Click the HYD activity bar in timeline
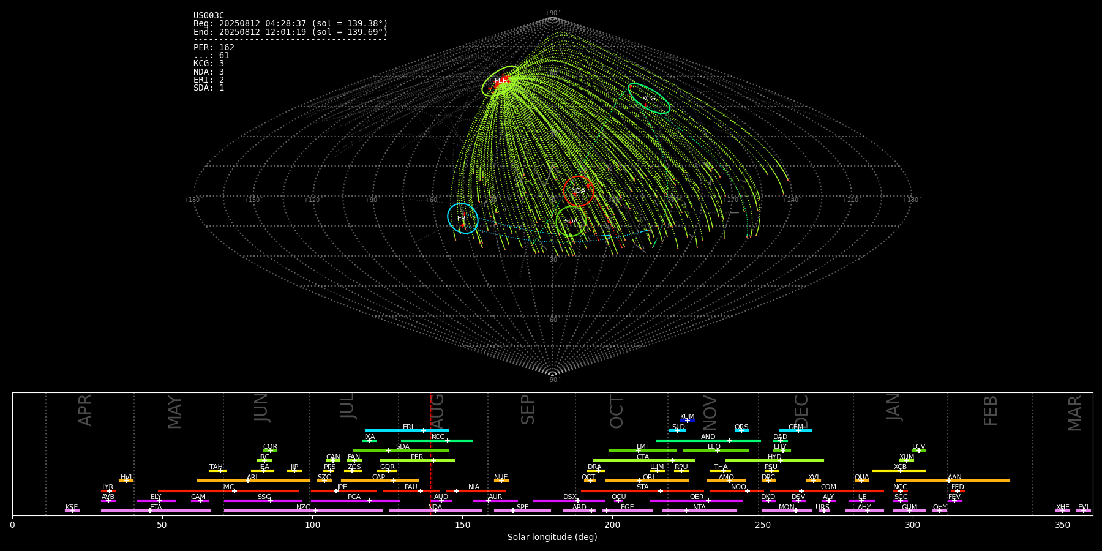This screenshot has height=551, width=1102. [774, 460]
